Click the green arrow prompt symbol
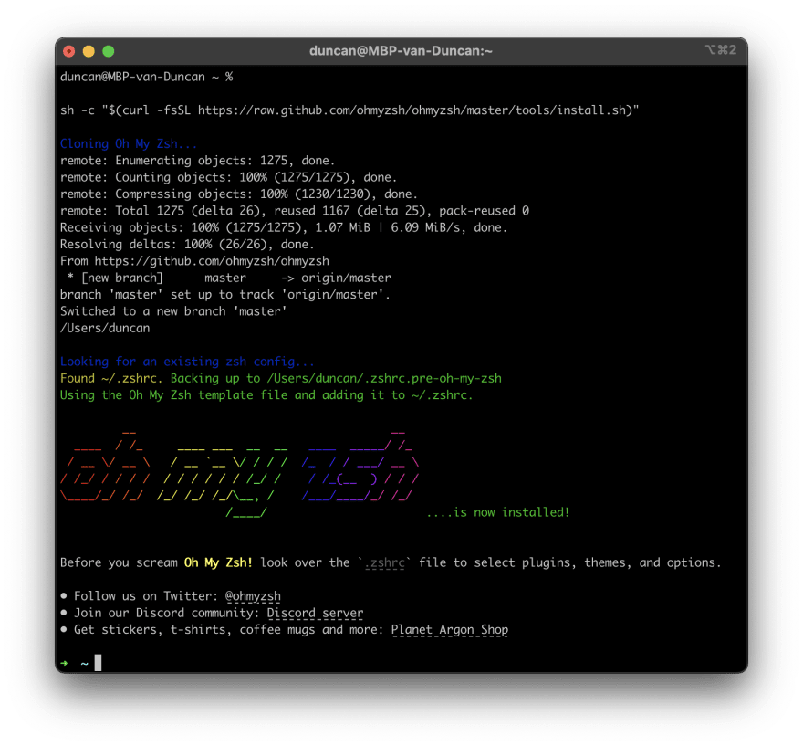This screenshot has width=803, height=746. pyautogui.click(x=64, y=664)
